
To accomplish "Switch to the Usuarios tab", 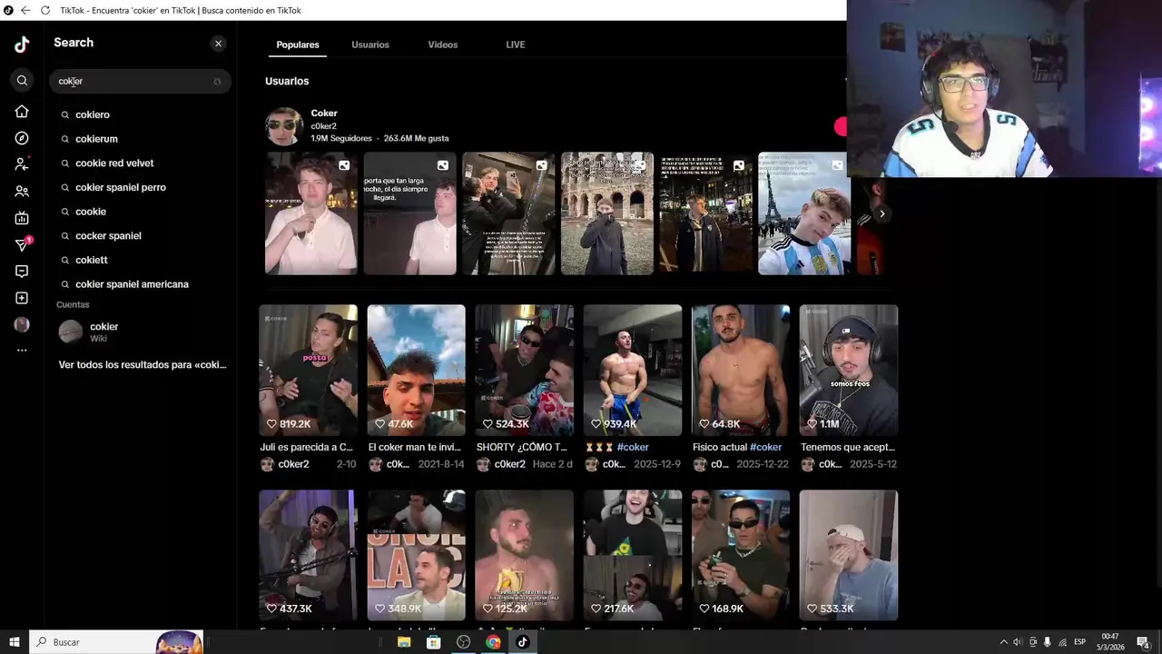I will coord(370,45).
